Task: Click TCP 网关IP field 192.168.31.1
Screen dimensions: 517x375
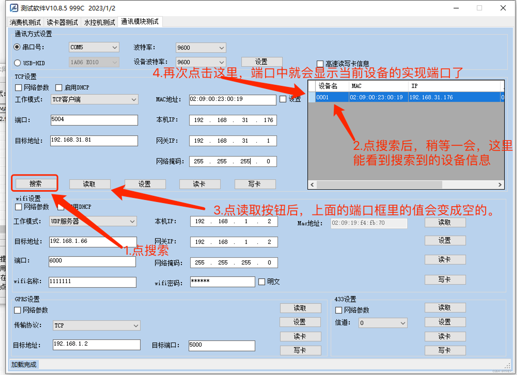Action: tap(233, 141)
